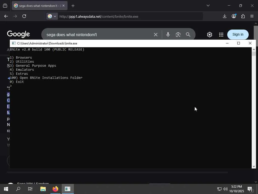The image size is (258, 194).
Task: Open the list all tabs dropdown
Action: pyautogui.click(x=208, y=6)
